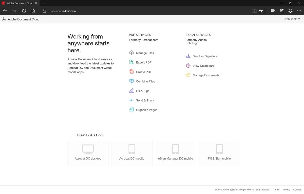
Task: Click the Adobe Document Cloud logo
Action: click(21, 19)
